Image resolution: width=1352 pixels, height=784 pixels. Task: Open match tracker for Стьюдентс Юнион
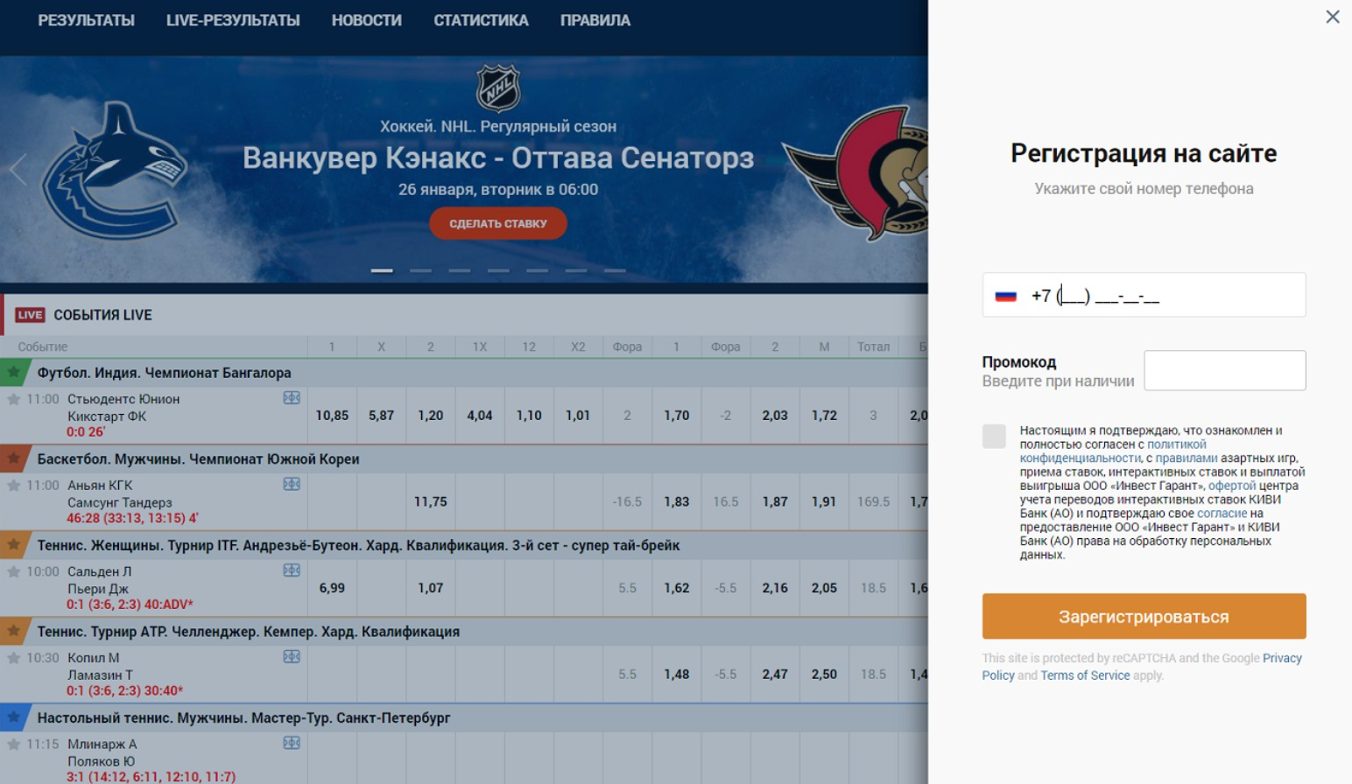coord(292,398)
